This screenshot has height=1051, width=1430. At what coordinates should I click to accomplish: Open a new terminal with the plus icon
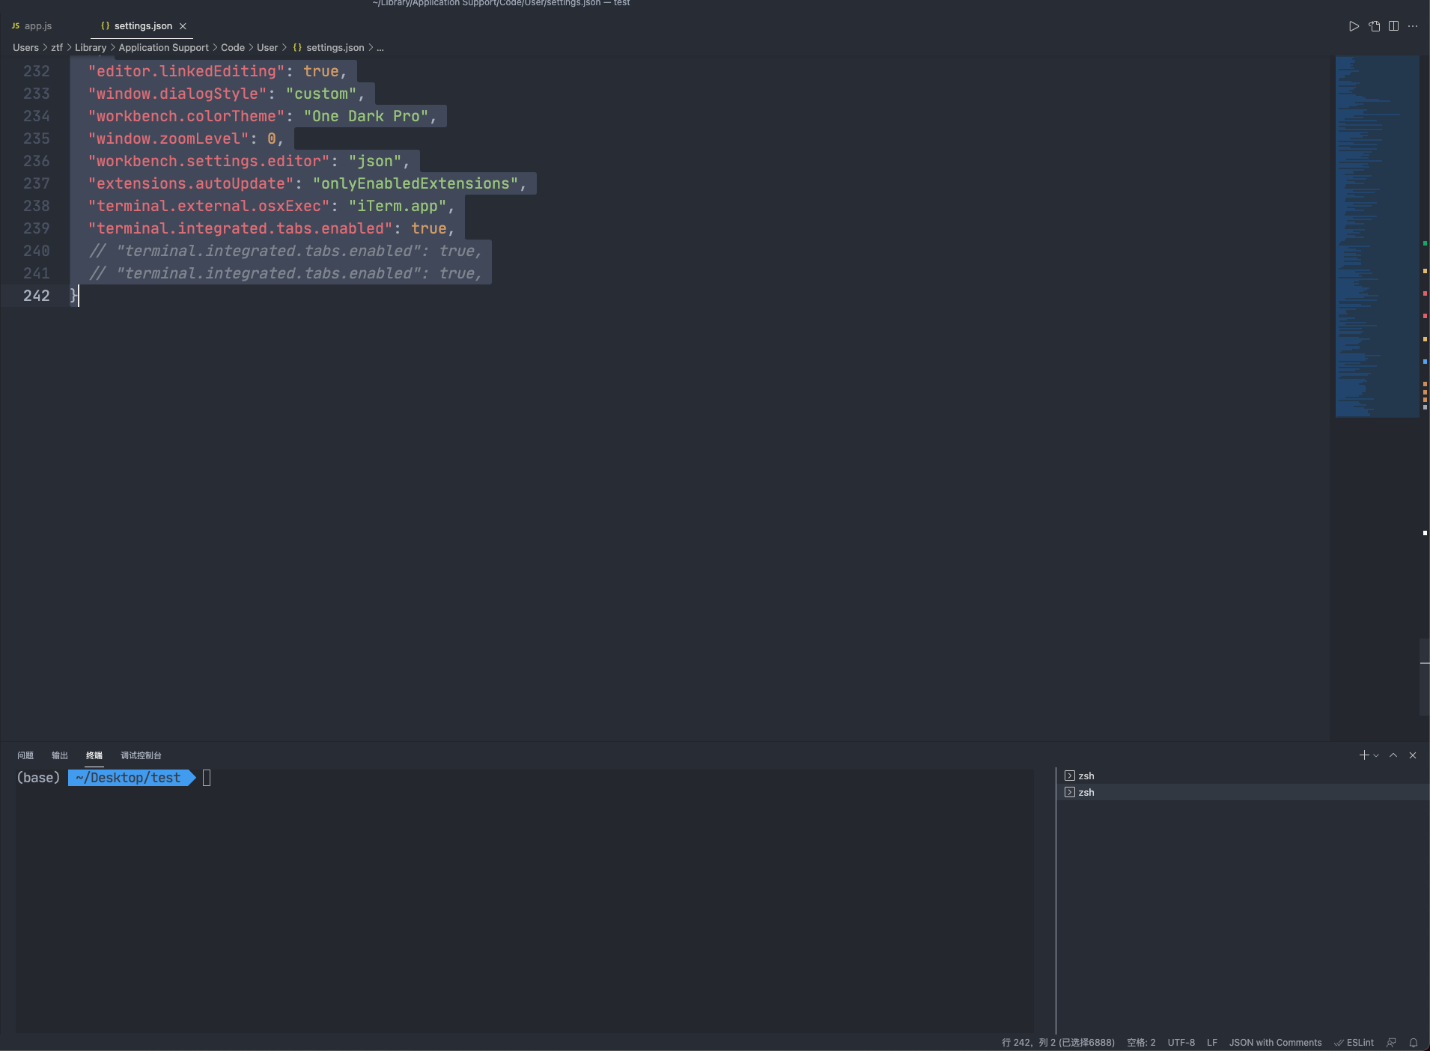[1364, 755]
